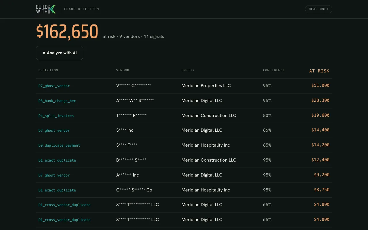Click the $12,400 at-risk amount
Screen dimensions: 368x230
[x=320, y=160]
